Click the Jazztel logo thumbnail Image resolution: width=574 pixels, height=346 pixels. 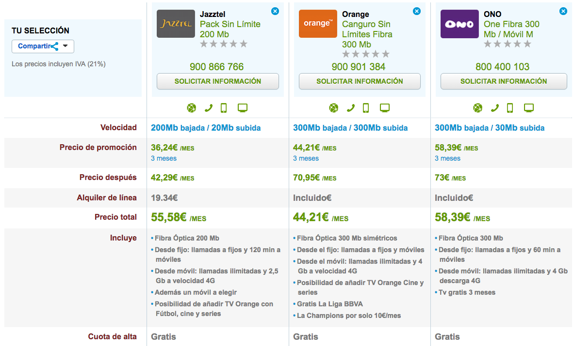[x=176, y=24]
